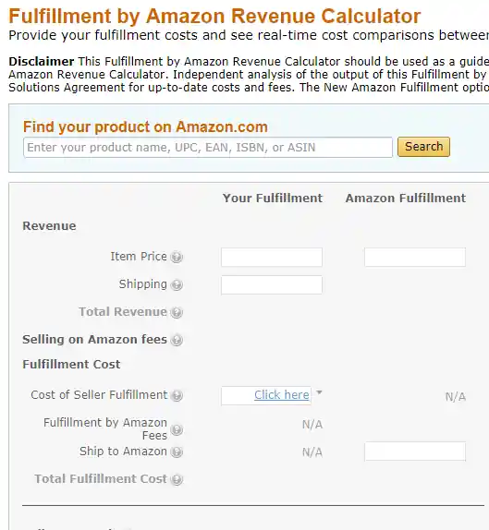This screenshot has height=530, width=489.
Task: Click the Your Fulfillment Shipping field
Action: [x=272, y=285]
